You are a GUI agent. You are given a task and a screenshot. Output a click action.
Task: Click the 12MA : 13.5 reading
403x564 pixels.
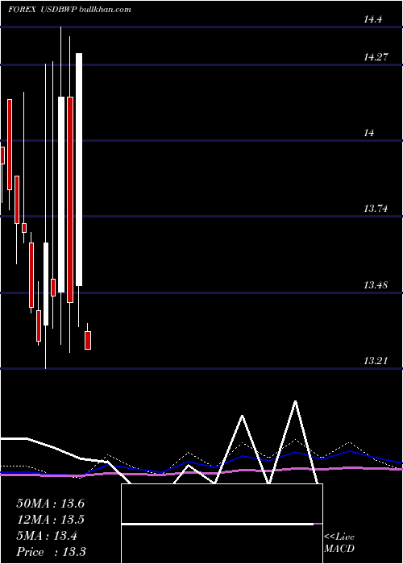pos(51,520)
